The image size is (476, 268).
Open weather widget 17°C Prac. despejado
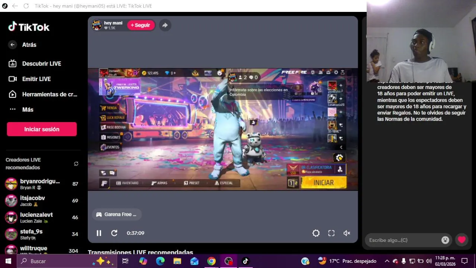click(347, 261)
